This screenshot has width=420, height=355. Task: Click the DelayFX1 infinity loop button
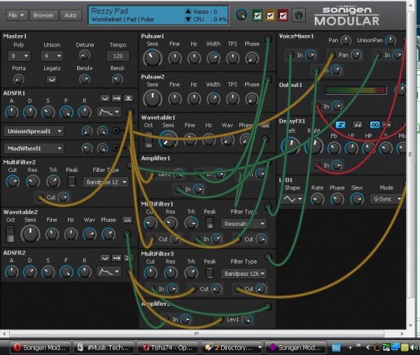pyautogui.click(x=374, y=125)
